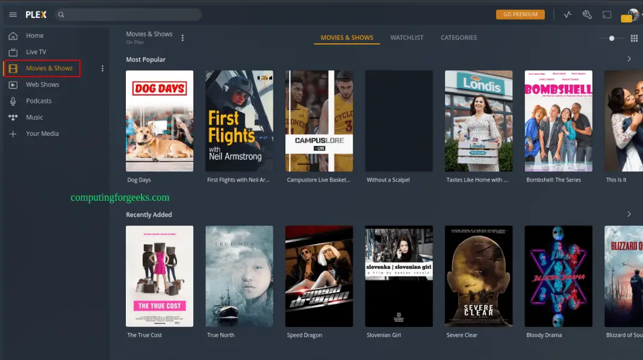
Task: Open the Categories tab
Action: [x=458, y=37]
